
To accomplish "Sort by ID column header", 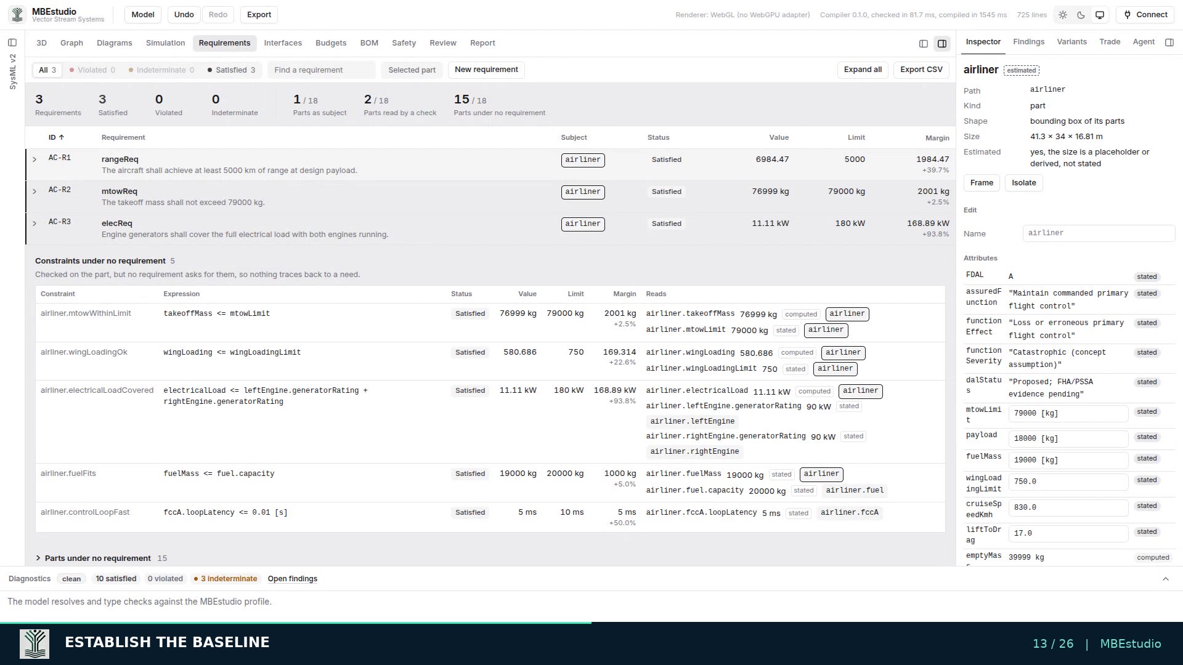I will (56, 137).
